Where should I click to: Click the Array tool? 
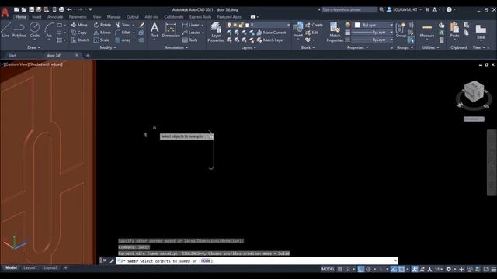123,40
